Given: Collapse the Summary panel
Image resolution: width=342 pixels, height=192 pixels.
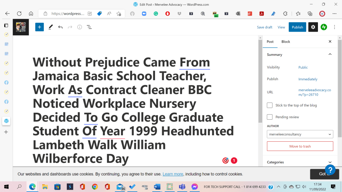Looking at the screenshot, I should pyautogui.click(x=330, y=54).
